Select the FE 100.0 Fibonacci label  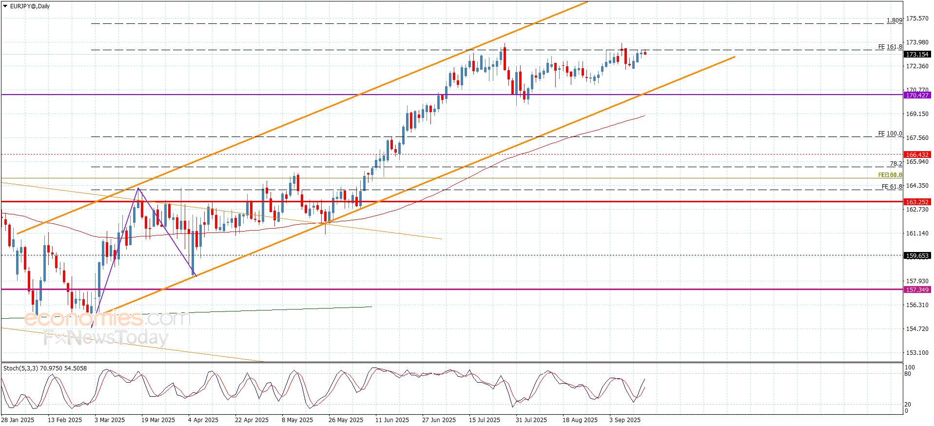tap(890, 134)
